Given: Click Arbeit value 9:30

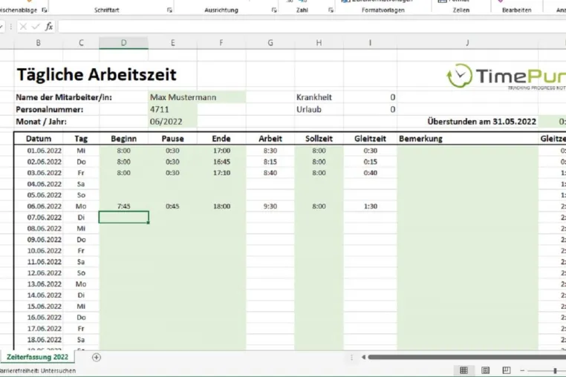Looking at the screenshot, I should click(270, 206).
